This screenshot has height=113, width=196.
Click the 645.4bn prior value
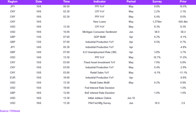click(x=183, y=22)
